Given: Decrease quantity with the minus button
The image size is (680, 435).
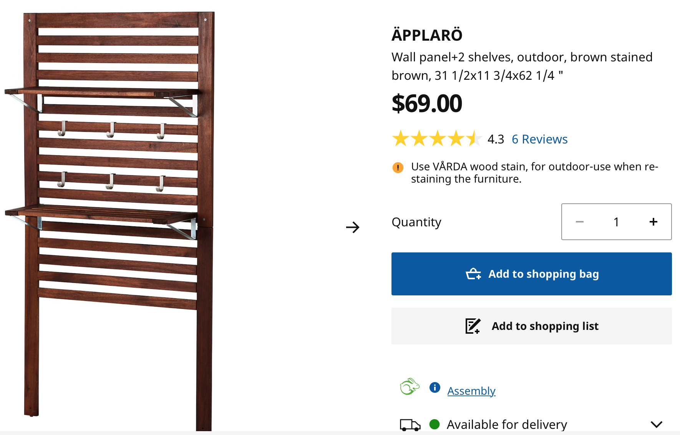Looking at the screenshot, I should click(x=580, y=222).
